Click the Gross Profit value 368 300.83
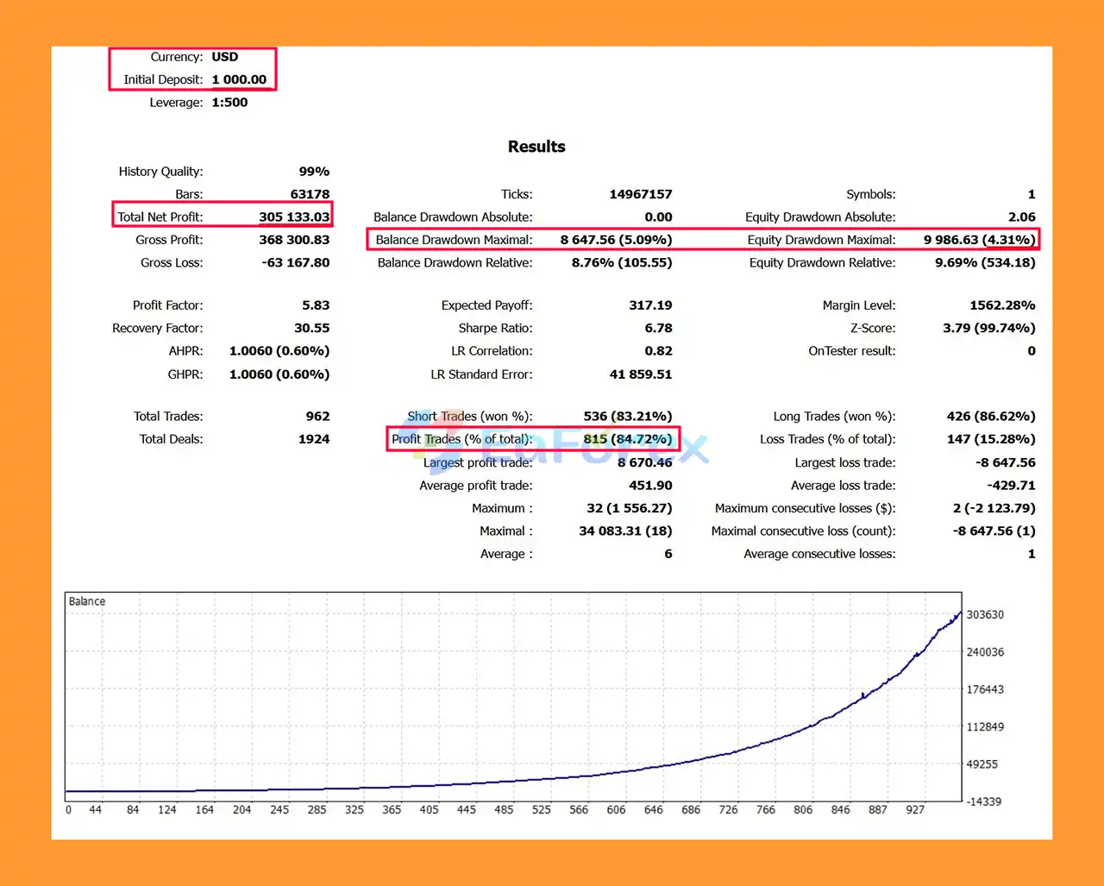The height and width of the screenshot is (886, 1104). (294, 240)
